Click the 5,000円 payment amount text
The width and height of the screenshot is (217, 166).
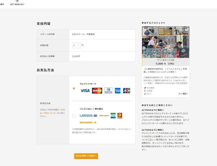pyautogui.click(x=76, y=56)
